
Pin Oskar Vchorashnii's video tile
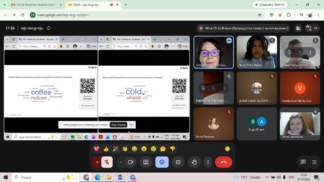coord(290,52)
